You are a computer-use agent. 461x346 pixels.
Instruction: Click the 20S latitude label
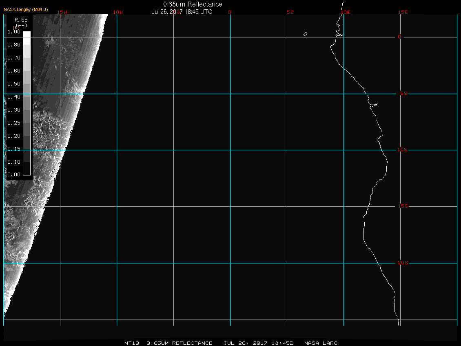(402, 263)
